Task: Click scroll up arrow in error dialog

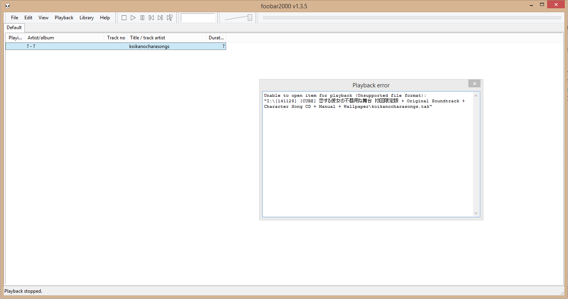Action: 476,96
